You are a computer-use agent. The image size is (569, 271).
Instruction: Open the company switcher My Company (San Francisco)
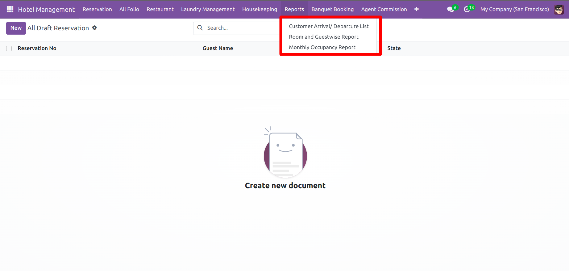coord(514,9)
